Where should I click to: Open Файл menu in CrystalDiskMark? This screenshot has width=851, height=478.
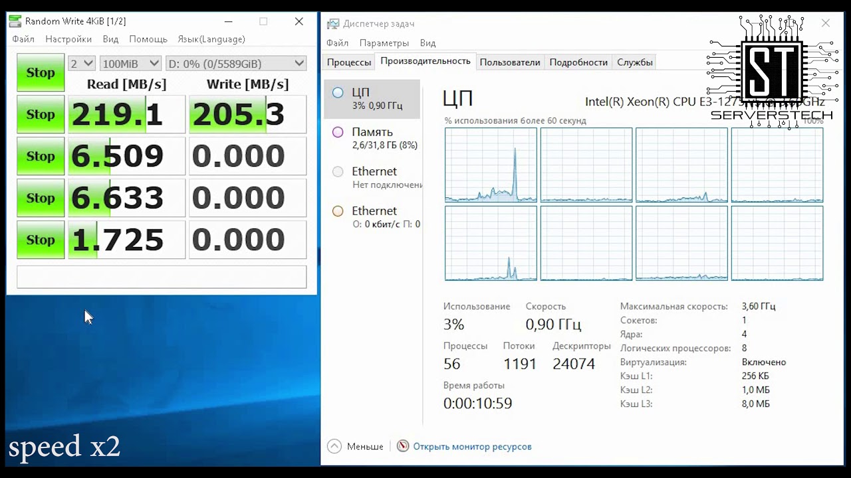coord(23,39)
